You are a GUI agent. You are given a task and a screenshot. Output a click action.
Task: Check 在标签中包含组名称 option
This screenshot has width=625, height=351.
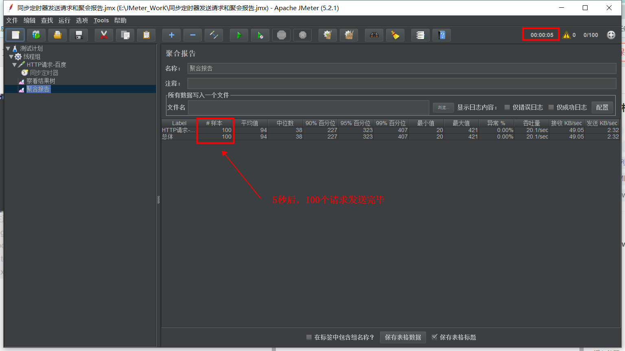coord(309,337)
